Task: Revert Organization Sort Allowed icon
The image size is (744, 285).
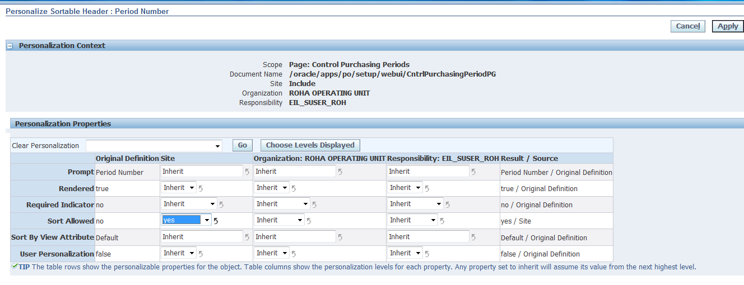Action: click(309, 221)
